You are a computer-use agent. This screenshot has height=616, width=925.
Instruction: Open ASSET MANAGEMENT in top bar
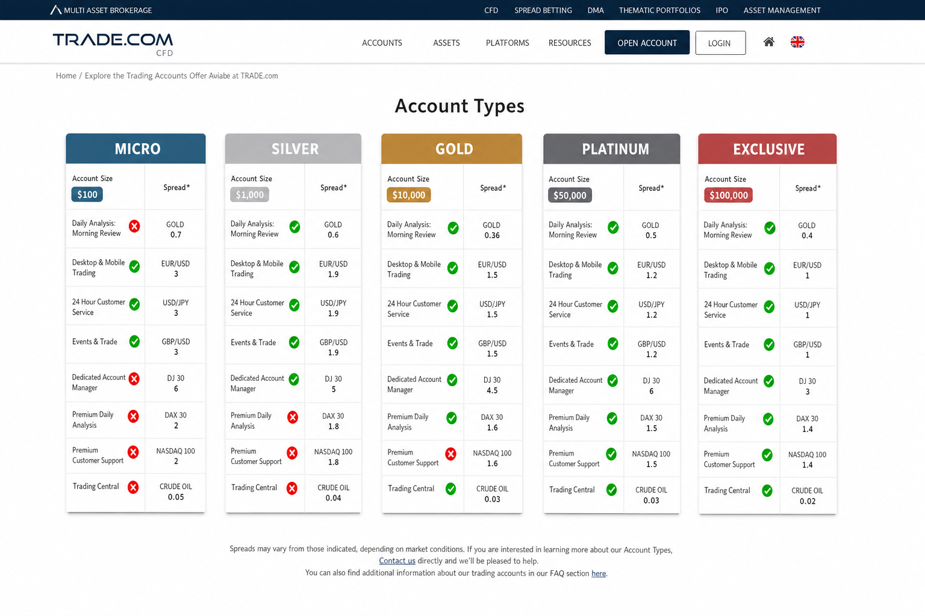(782, 10)
